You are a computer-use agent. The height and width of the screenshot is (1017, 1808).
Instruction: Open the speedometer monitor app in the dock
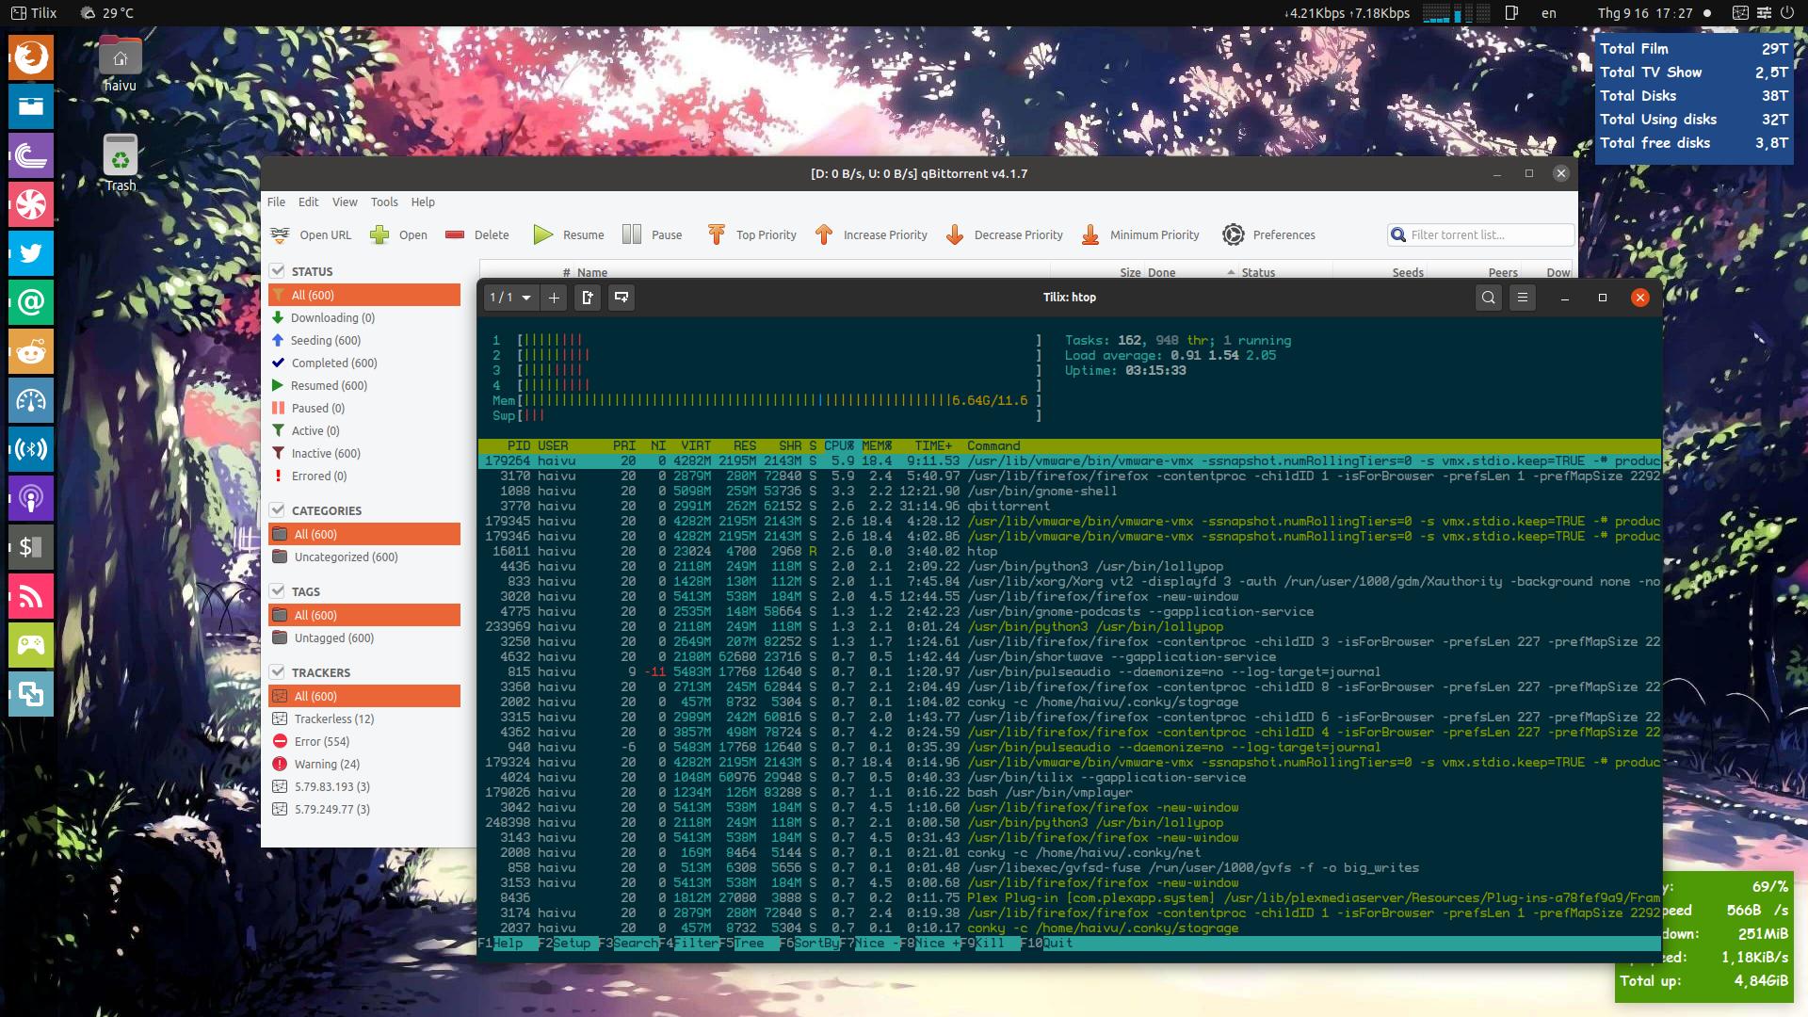(31, 400)
